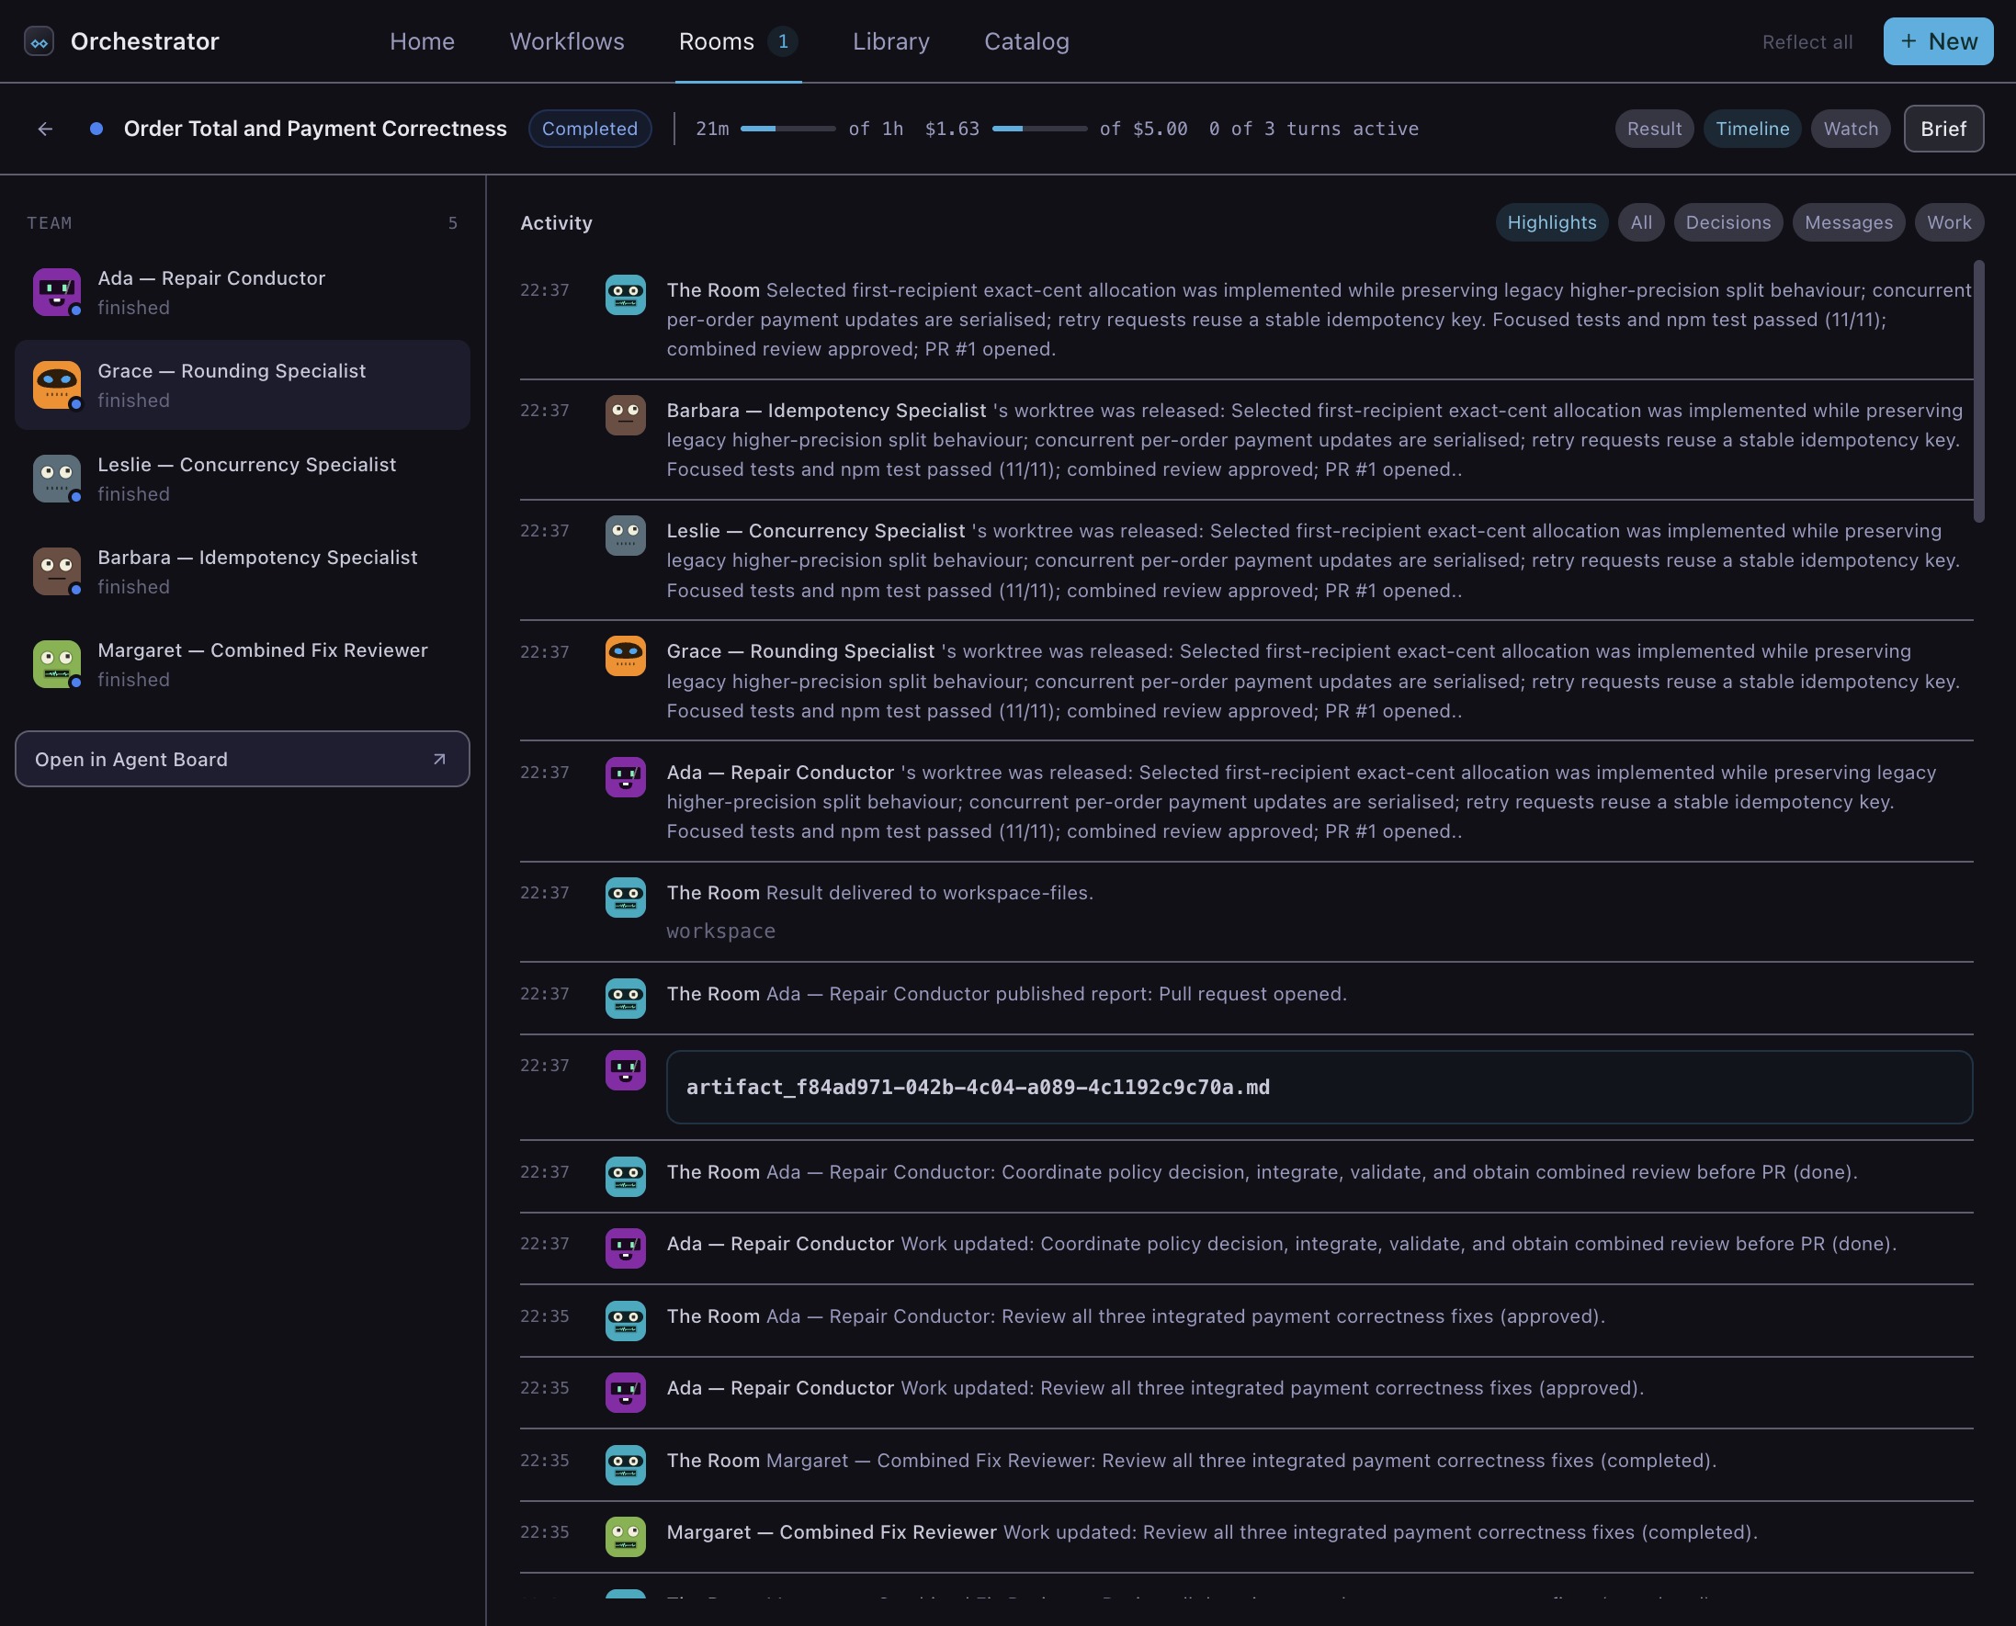Go back using the left arrow icon
Viewport: 2016px width, 1626px height.
pyautogui.click(x=45, y=129)
